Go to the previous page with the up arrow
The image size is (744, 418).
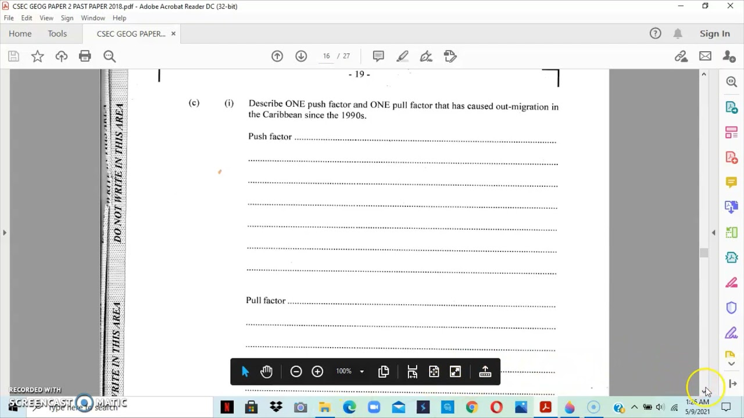click(x=277, y=56)
